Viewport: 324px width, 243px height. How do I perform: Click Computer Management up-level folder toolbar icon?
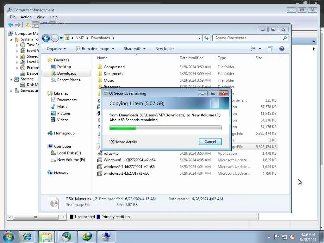click(x=28, y=25)
